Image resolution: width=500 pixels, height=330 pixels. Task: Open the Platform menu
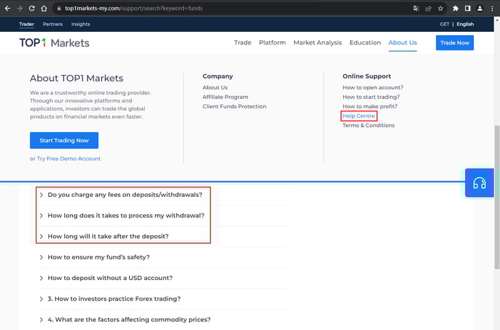coord(272,42)
